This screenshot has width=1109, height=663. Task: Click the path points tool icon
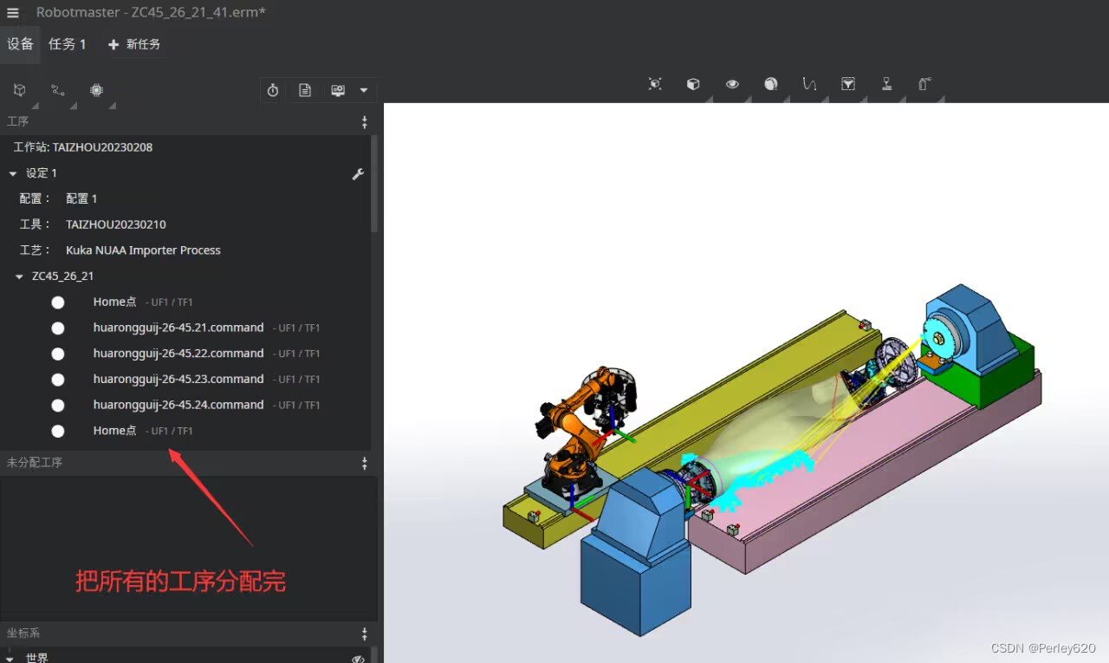point(58,90)
